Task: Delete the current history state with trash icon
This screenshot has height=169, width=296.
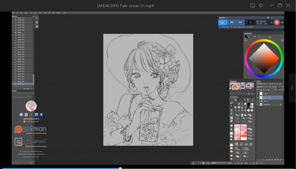Action: pos(31,89)
